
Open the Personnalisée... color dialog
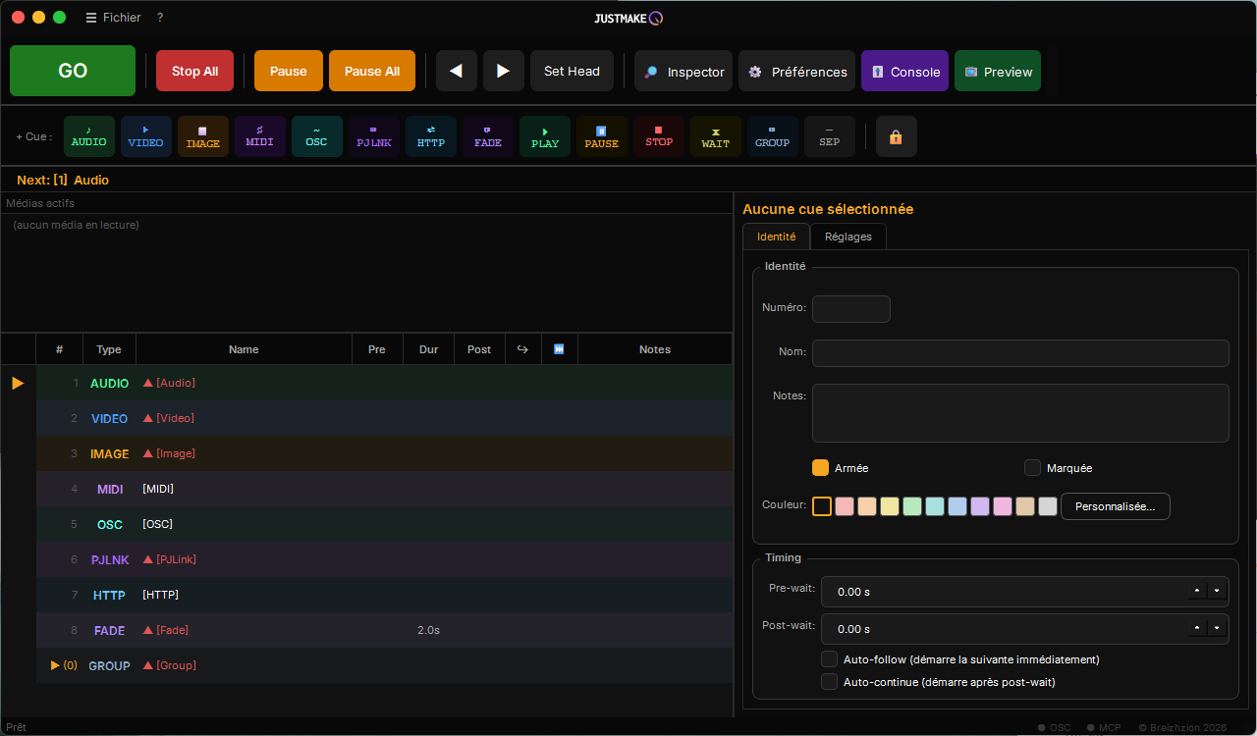(1116, 506)
